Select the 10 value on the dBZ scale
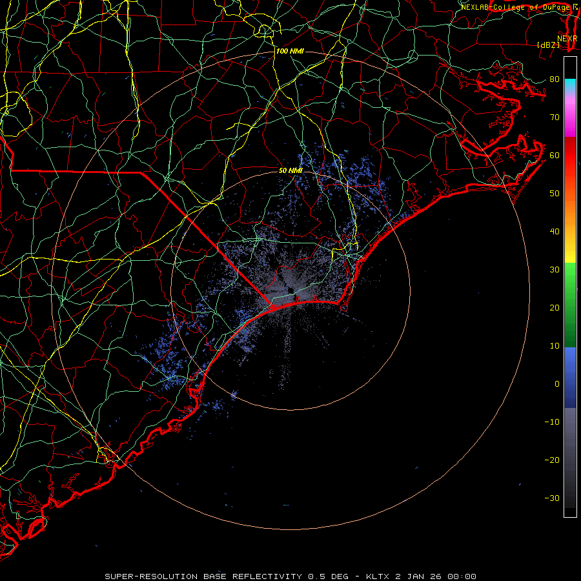The height and width of the screenshot is (581, 581). pos(555,346)
